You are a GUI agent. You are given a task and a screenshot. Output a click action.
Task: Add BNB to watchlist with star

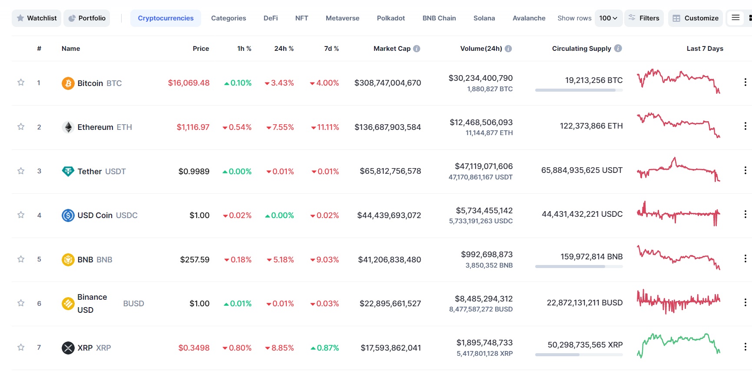(x=21, y=259)
